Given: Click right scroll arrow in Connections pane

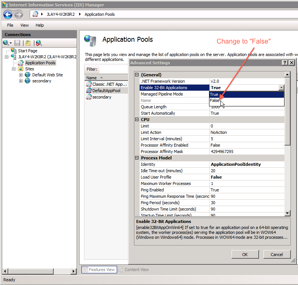Looking at the screenshot, I should (x=73, y=271).
